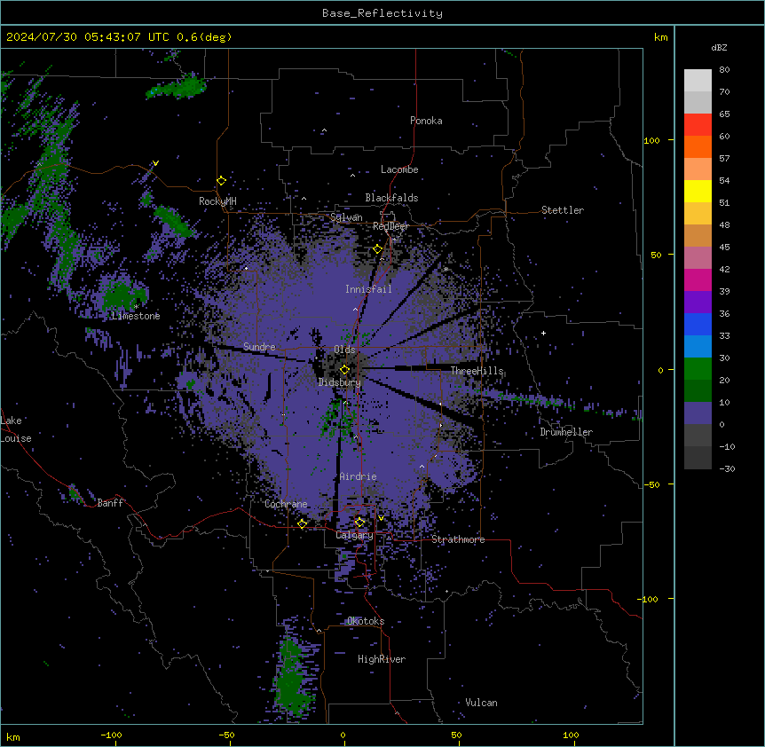Click the Cochrane town label
Viewport: 765px width, 747px height.
(x=286, y=504)
